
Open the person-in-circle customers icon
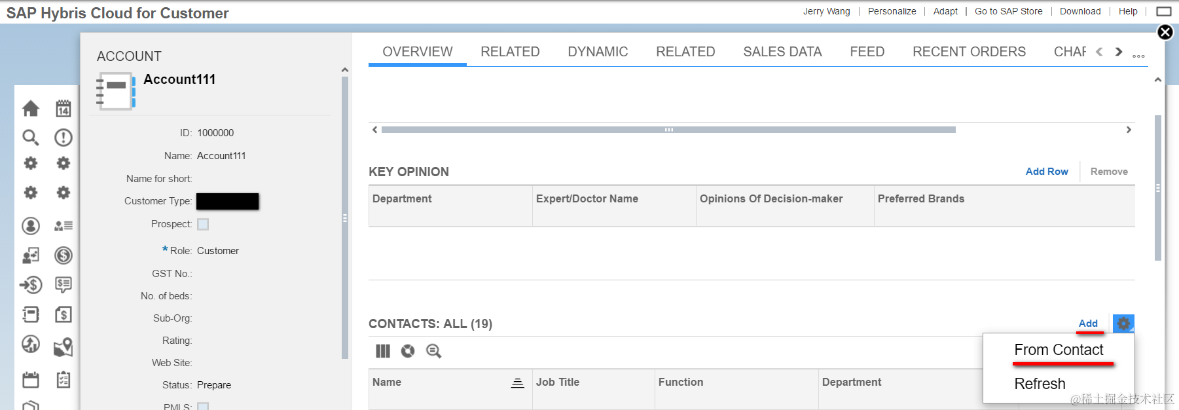tap(31, 226)
